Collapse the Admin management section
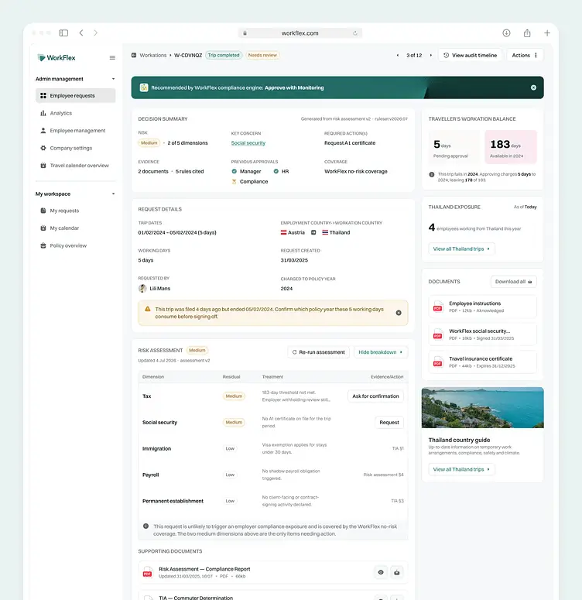Screen dimensions: 582x600 point(113,79)
